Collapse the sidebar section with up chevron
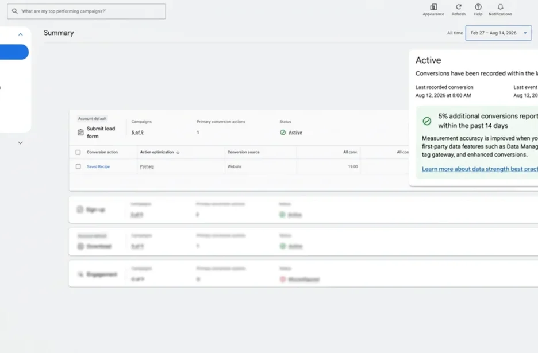This screenshot has width=538, height=353. 21,34
